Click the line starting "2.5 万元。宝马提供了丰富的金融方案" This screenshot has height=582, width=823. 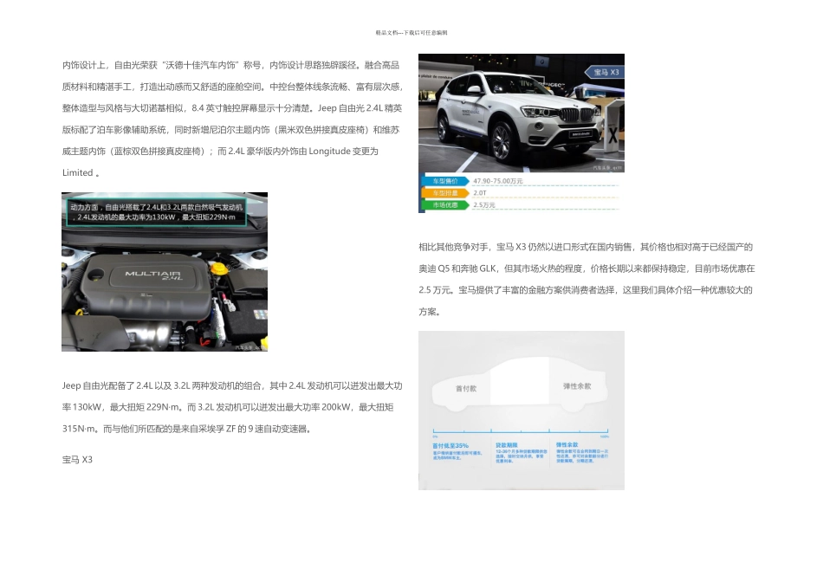pyautogui.click(x=586, y=290)
